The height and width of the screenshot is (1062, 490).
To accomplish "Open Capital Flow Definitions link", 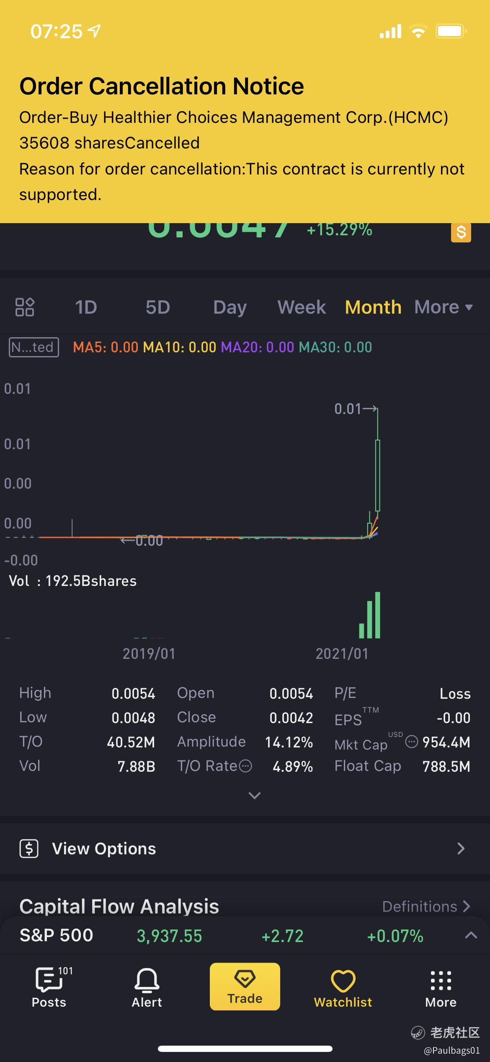I will tap(426, 906).
